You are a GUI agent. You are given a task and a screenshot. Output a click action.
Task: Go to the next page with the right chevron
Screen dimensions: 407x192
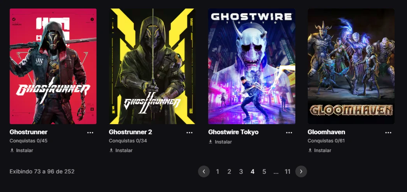[x=301, y=171]
